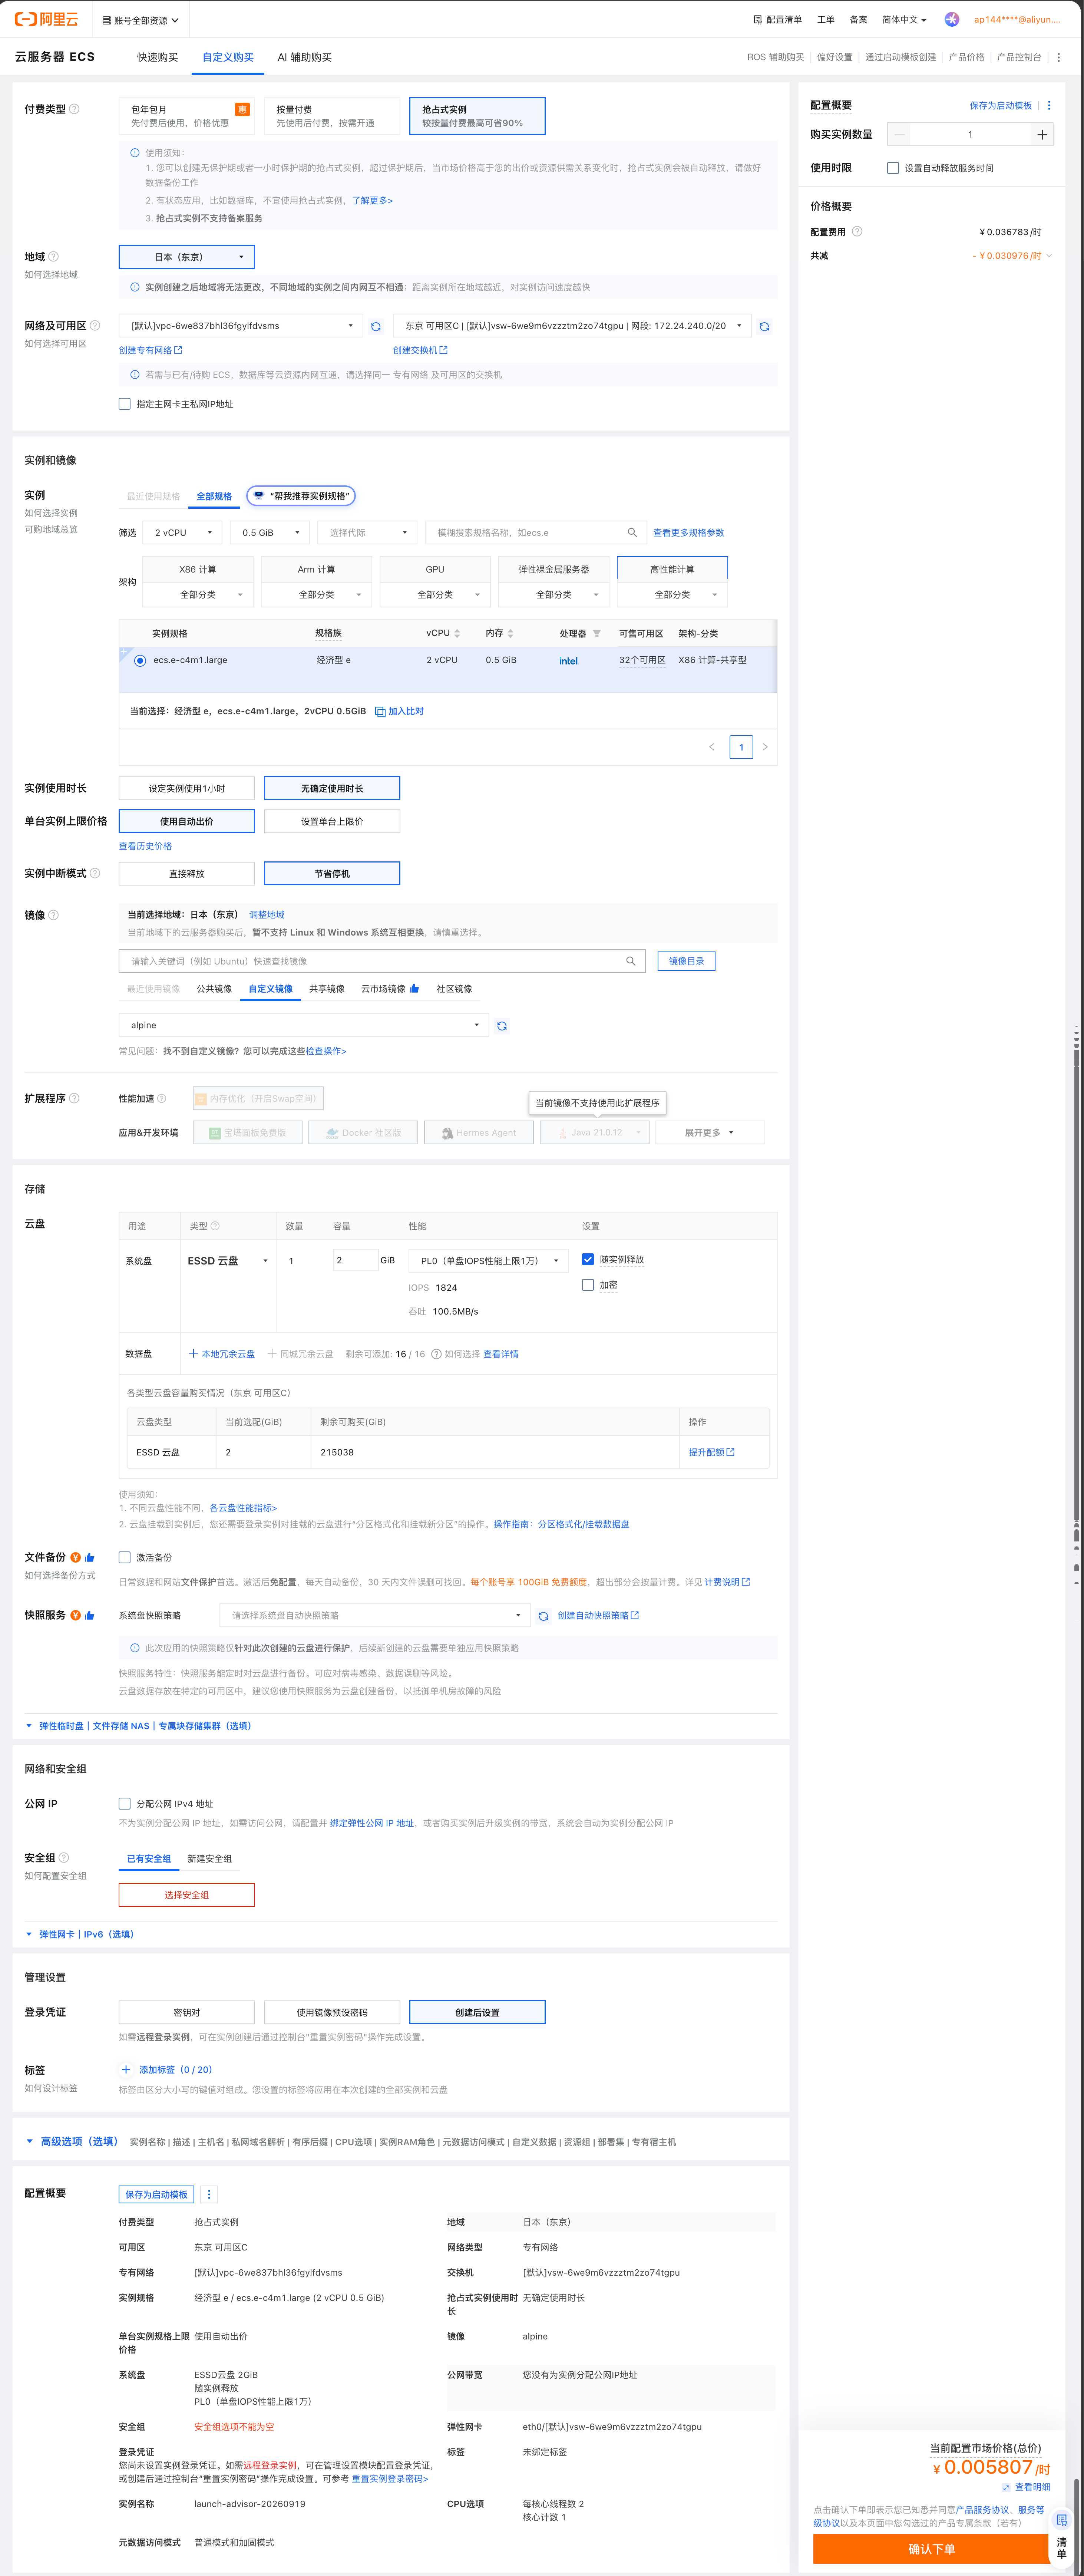Check 分配公网 IPv4 地址
This screenshot has height=2576, width=1084.
click(125, 1804)
